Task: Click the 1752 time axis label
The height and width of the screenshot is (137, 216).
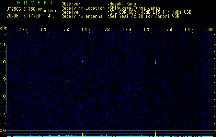Action: click(45, 29)
